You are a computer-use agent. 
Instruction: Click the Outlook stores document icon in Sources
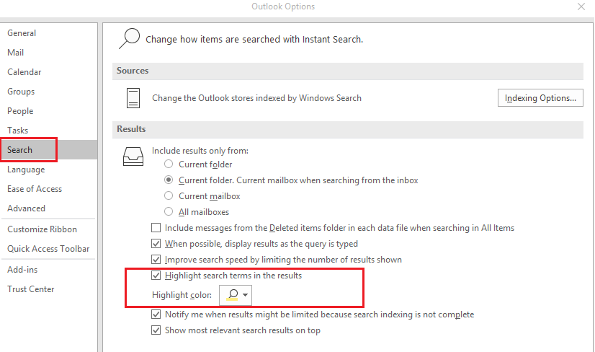click(x=133, y=98)
